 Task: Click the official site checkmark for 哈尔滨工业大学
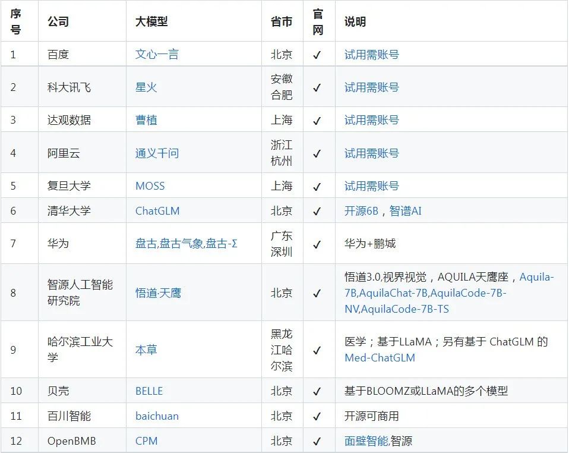click(x=317, y=350)
